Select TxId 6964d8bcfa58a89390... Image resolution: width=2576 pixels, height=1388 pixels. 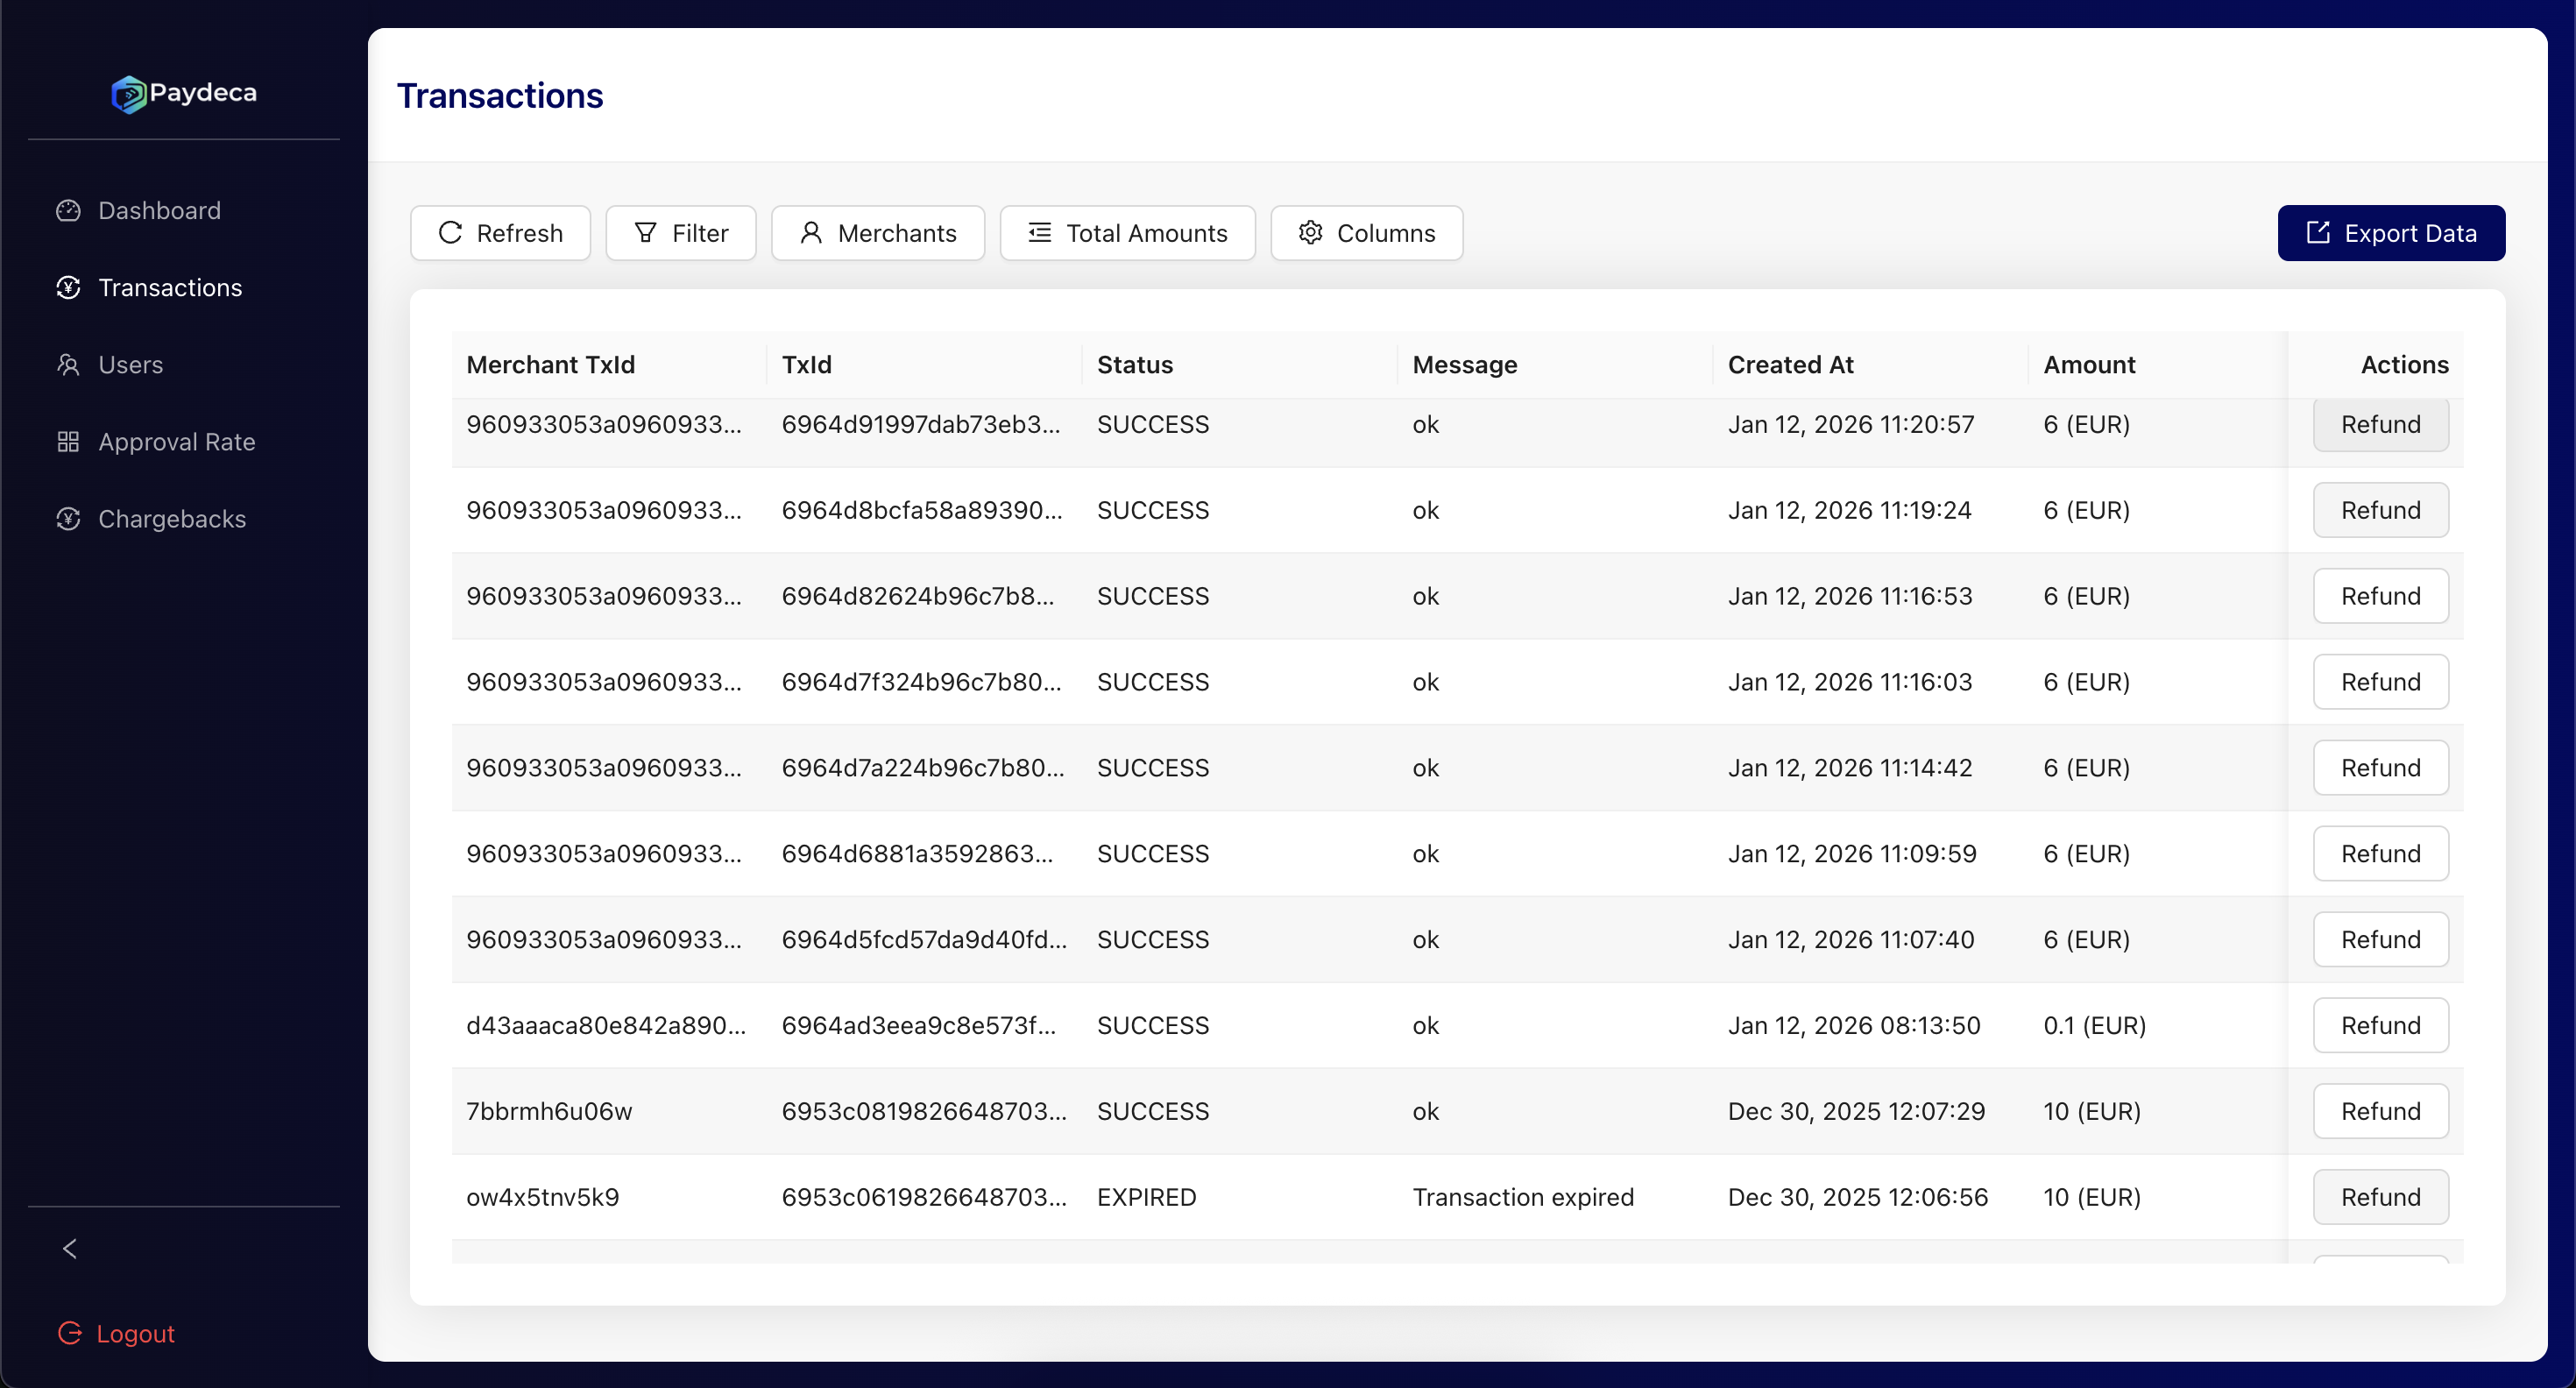[x=922, y=510]
